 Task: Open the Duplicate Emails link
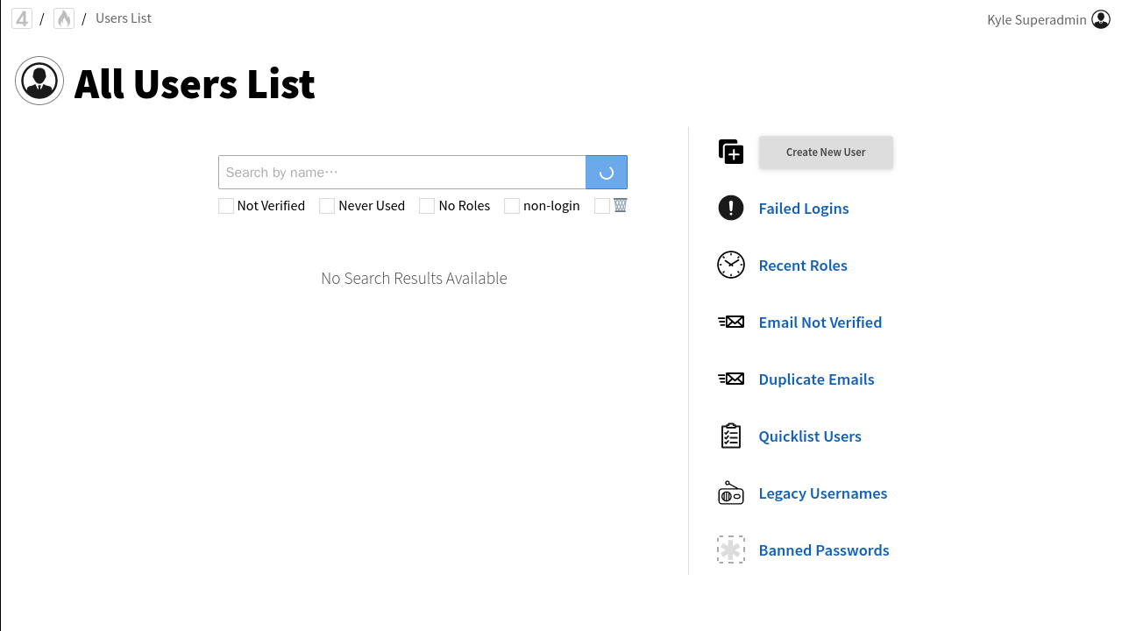point(816,379)
